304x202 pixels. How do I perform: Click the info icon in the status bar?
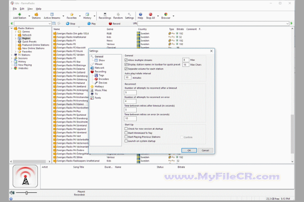[11, 199]
